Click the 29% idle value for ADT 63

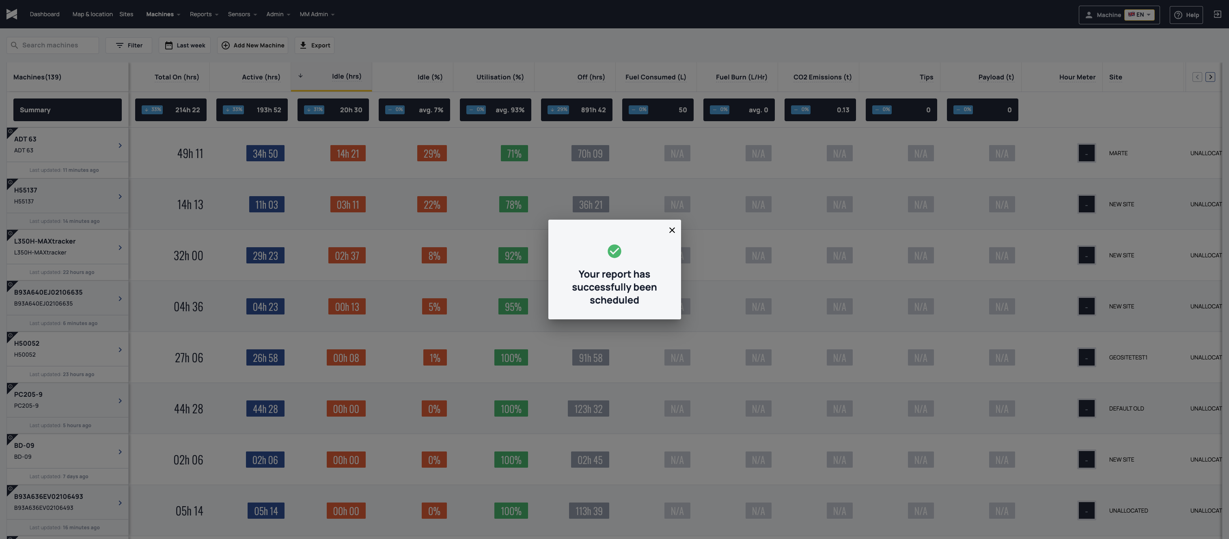tap(432, 154)
